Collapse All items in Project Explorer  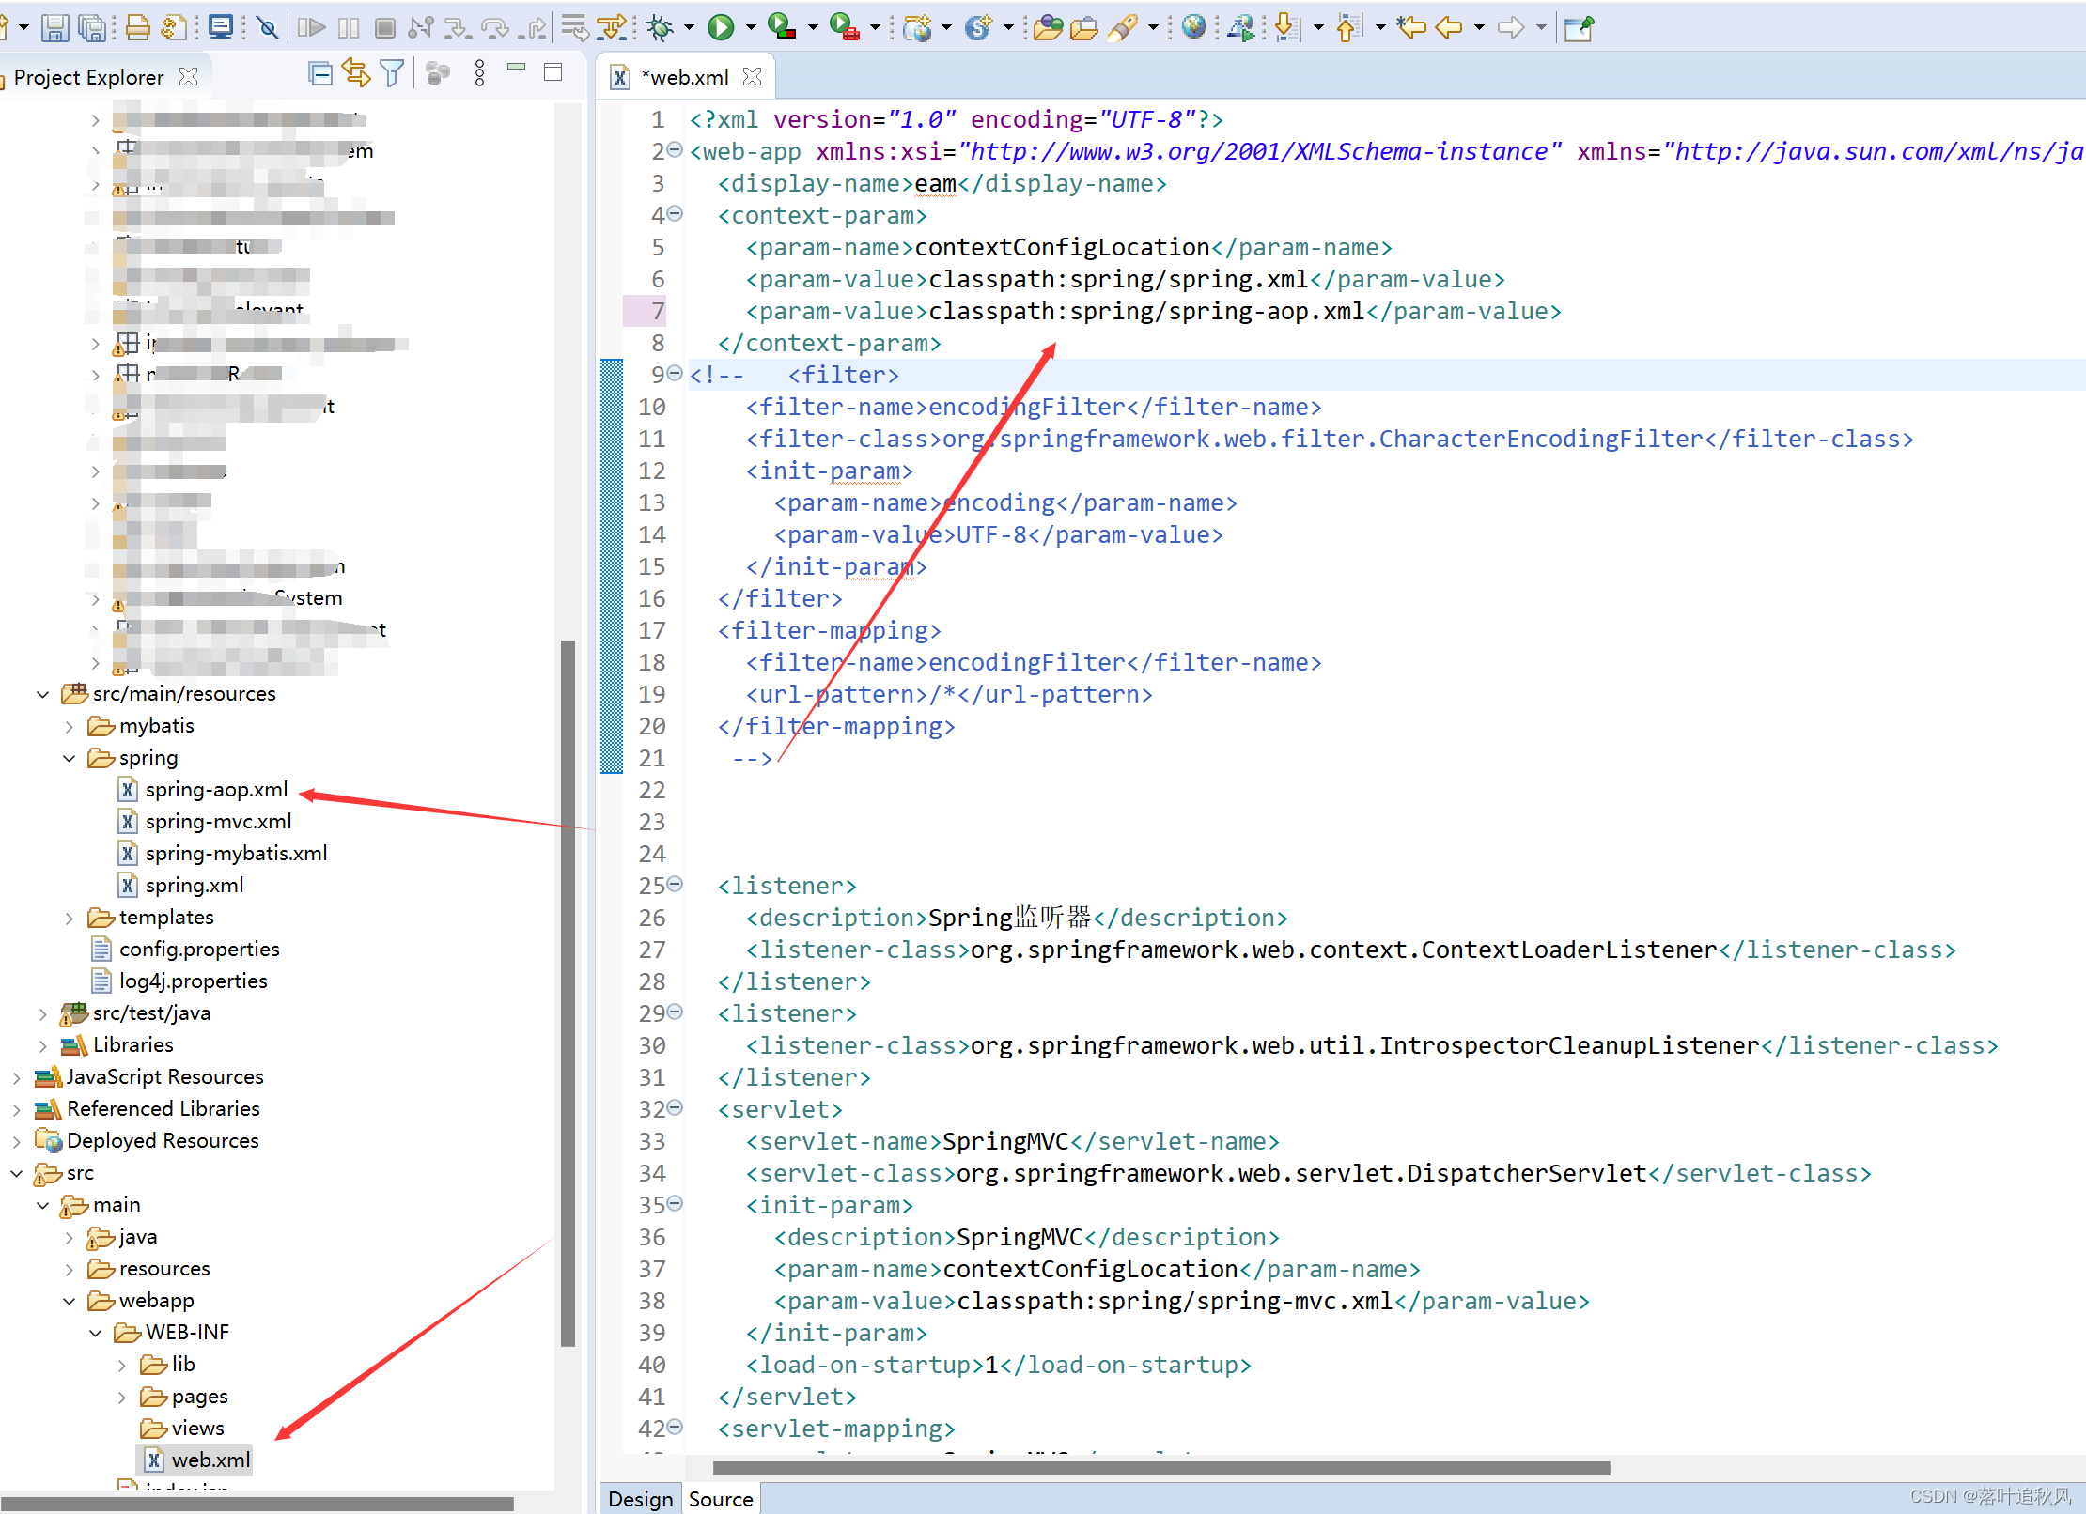click(320, 72)
